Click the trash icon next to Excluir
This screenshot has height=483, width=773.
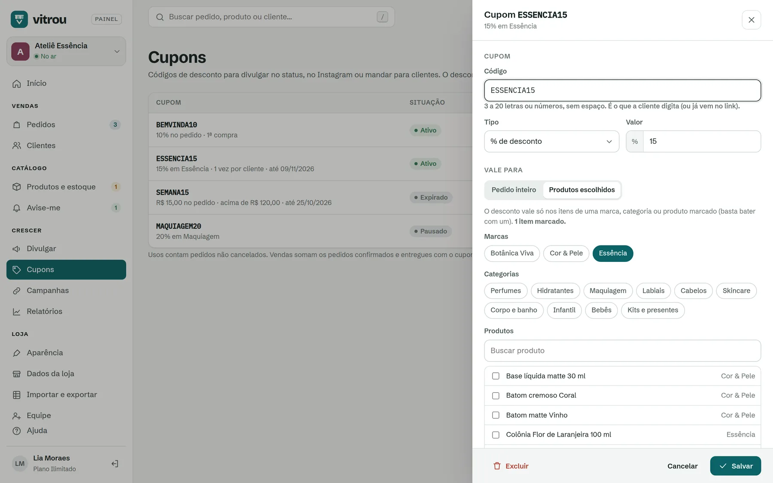click(497, 466)
